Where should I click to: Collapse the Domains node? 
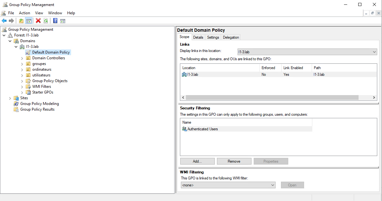click(10, 41)
